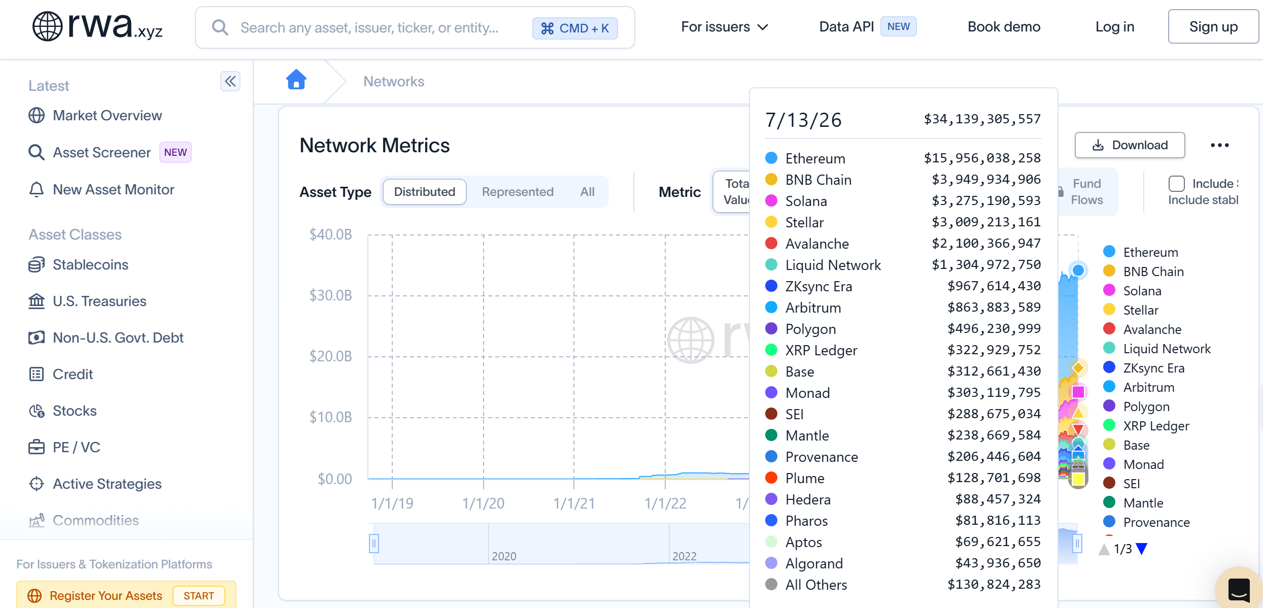1263x608 pixels.
Task: Click the Sign up button
Action: coord(1213,26)
